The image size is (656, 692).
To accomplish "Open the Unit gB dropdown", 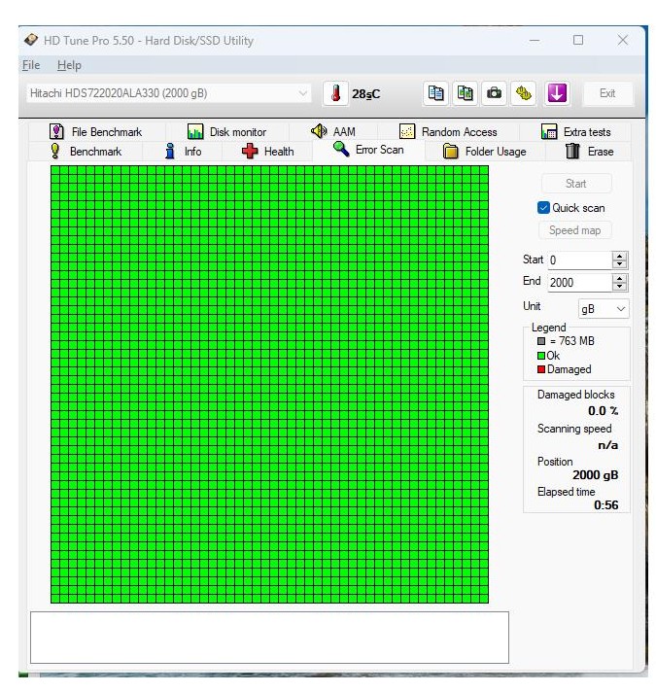I will pyautogui.click(x=603, y=308).
